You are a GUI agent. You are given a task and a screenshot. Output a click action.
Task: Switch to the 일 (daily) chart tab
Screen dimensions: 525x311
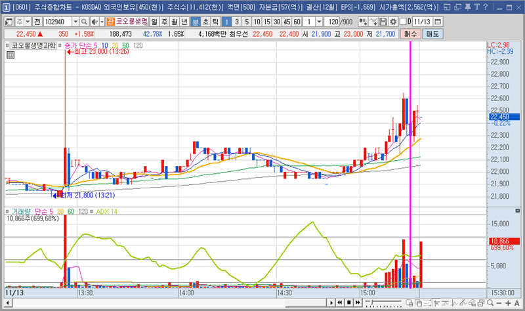154,22
